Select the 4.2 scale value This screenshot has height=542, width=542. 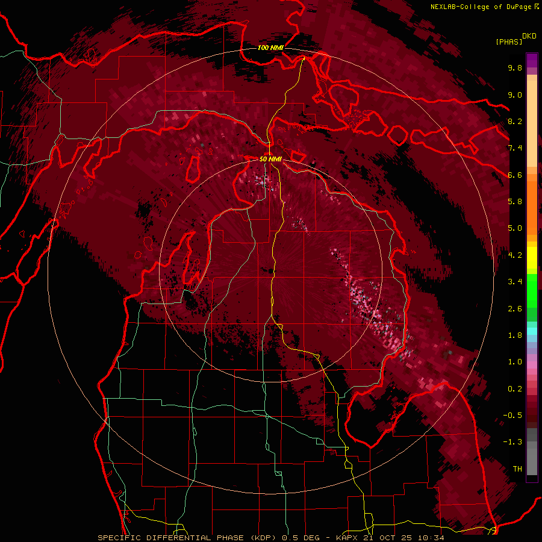515,255
